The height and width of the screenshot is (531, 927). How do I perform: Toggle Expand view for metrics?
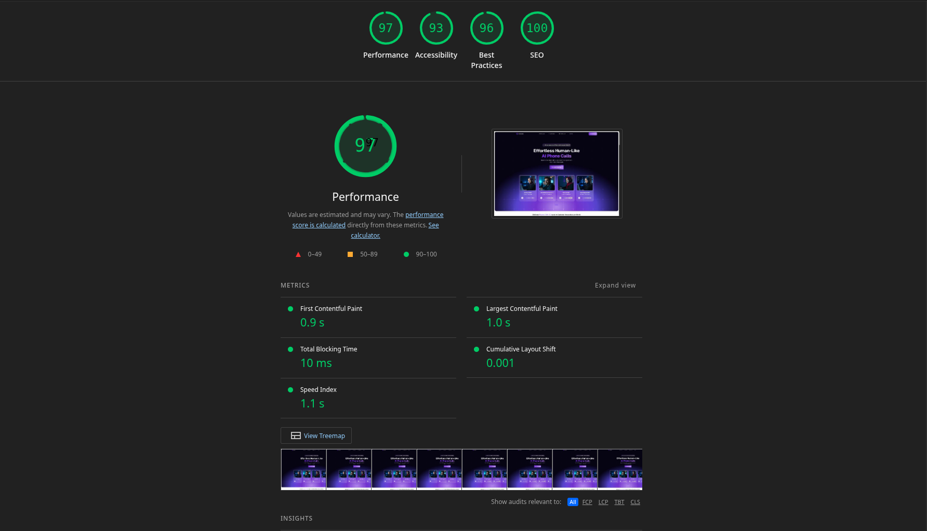615,285
